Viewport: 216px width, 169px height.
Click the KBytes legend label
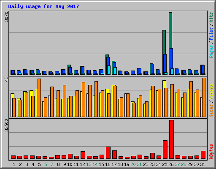[x=211, y=152]
